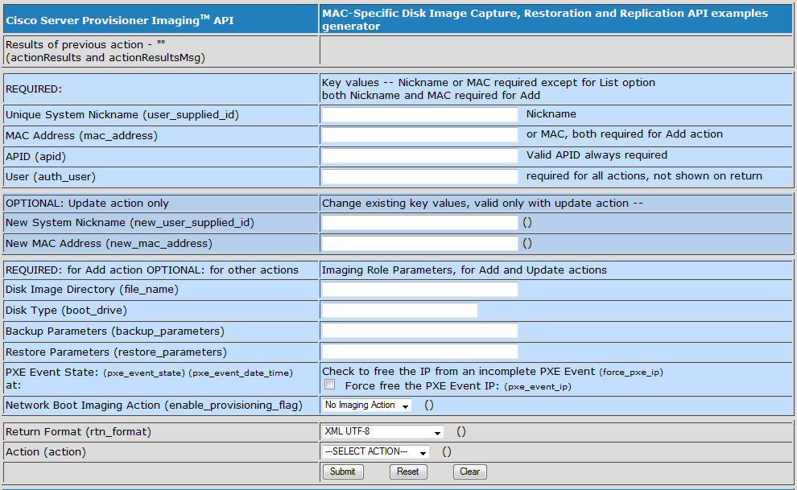Focus the Disk Type boot_drive field

399,311
